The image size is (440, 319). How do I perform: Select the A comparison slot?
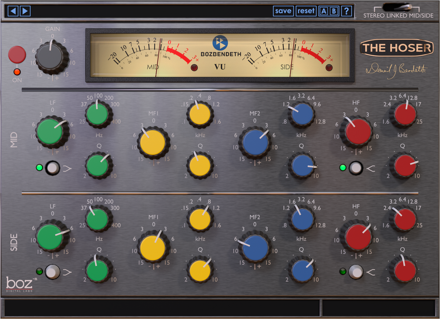click(323, 11)
